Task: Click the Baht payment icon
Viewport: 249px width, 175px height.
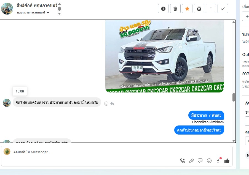Action: coord(218,161)
